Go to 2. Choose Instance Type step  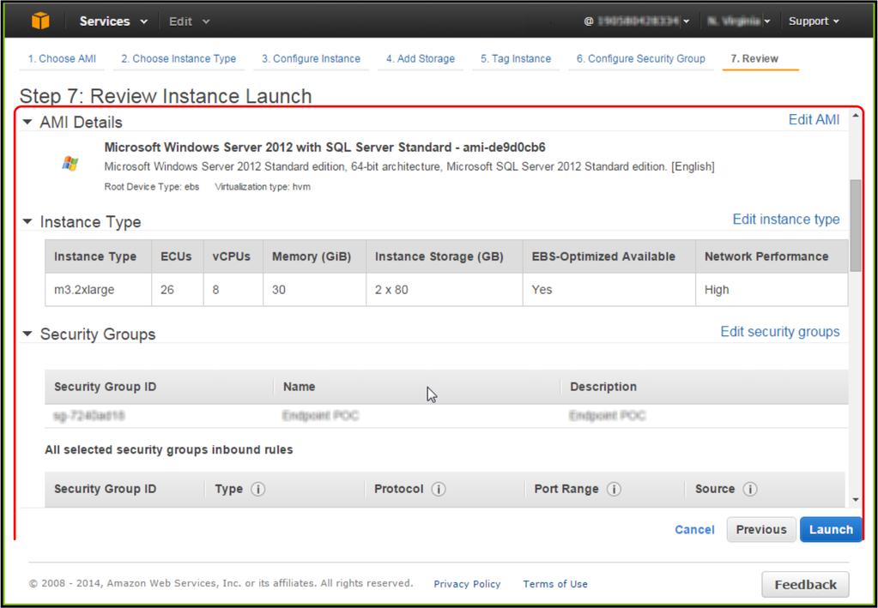point(179,58)
